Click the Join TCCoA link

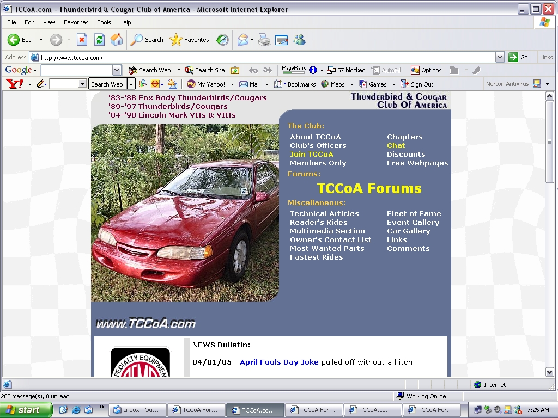(311, 154)
